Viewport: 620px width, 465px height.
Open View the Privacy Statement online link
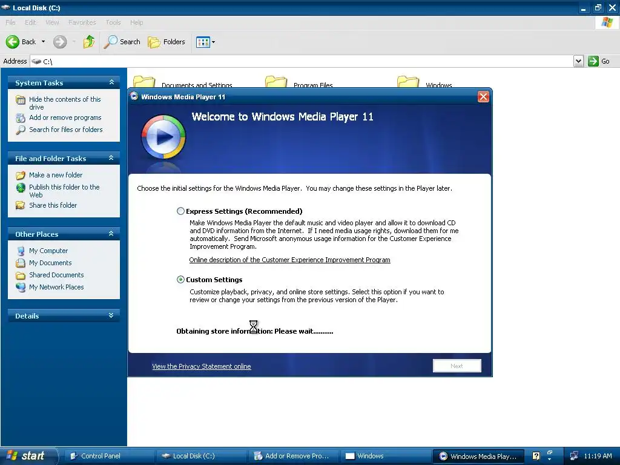click(x=201, y=366)
